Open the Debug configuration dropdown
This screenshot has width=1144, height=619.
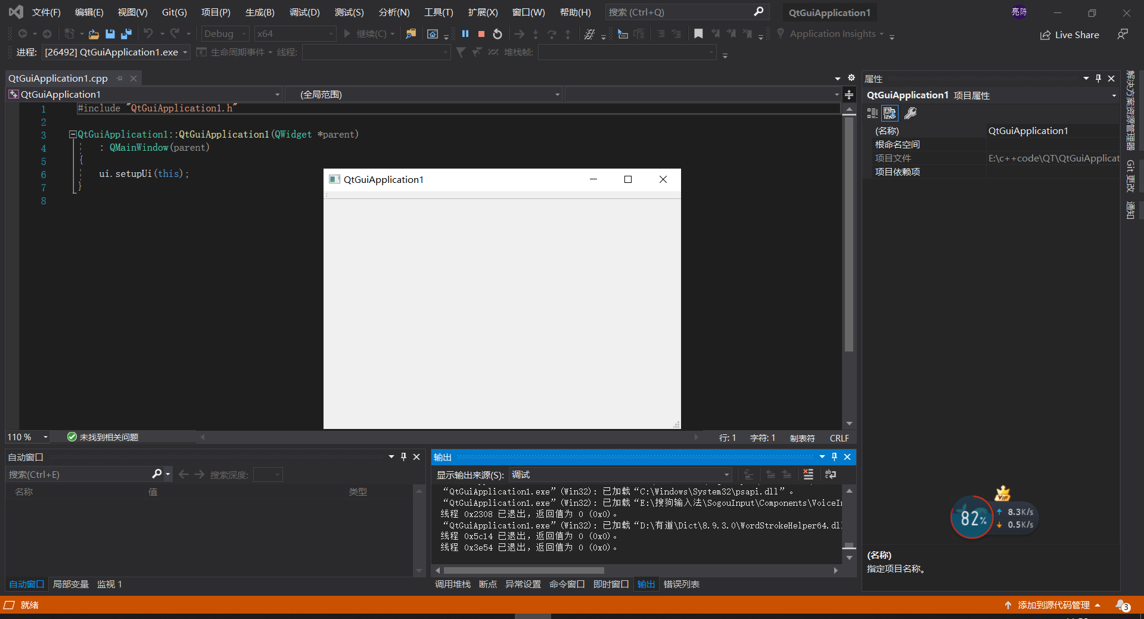[243, 33]
